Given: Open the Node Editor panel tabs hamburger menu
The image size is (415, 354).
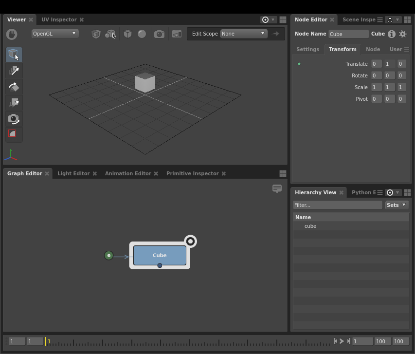Looking at the screenshot, I should coord(380,20).
